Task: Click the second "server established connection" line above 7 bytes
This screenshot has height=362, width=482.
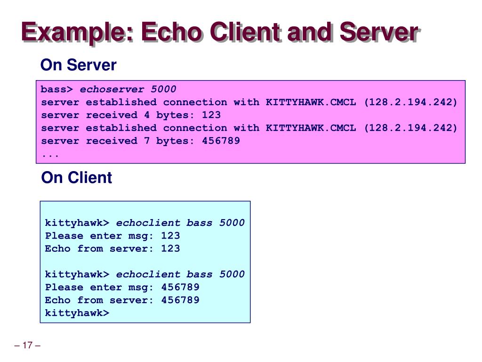Action: 249,128
